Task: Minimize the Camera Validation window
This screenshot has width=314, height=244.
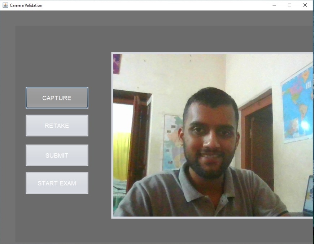Action: [275, 5]
